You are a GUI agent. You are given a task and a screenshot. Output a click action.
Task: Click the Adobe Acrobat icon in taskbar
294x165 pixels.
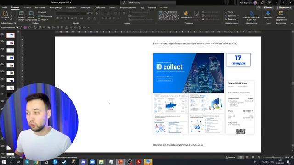point(139,162)
